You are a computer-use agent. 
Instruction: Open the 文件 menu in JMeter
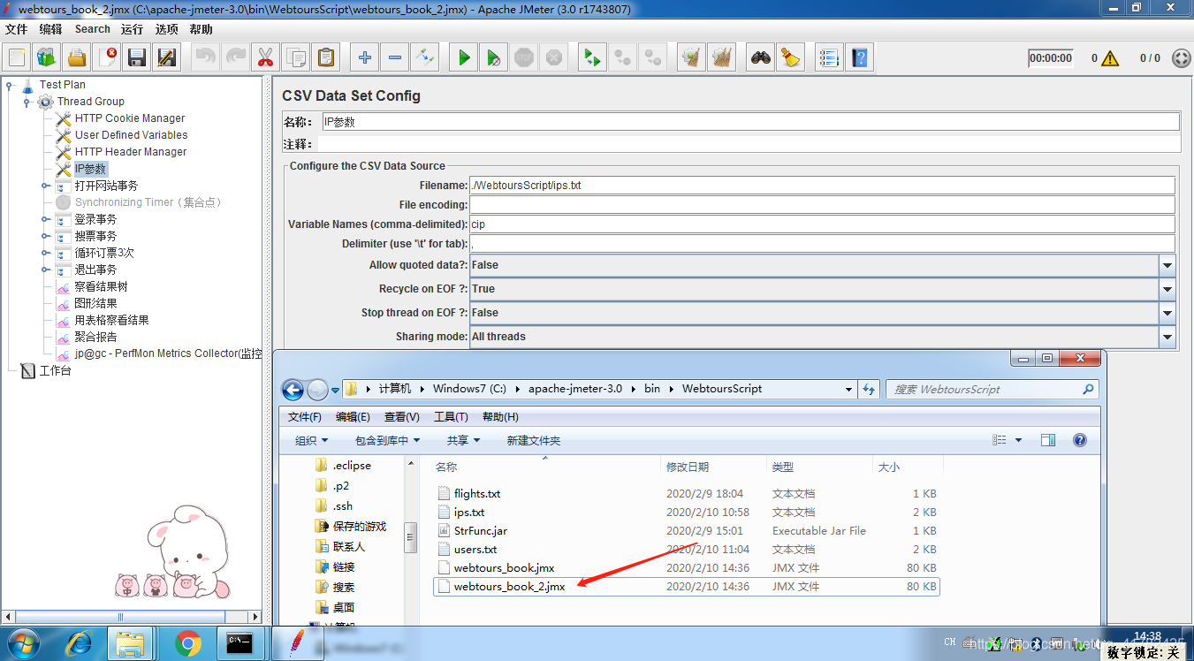(x=17, y=29)
